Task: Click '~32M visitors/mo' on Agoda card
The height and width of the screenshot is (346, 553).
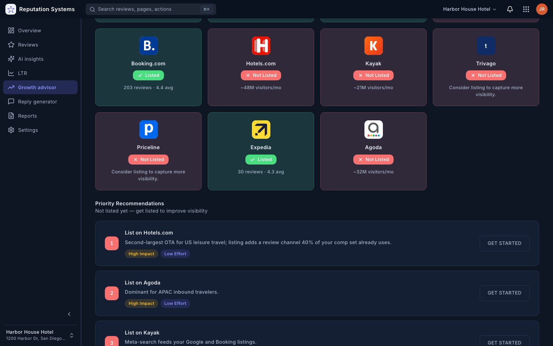Action: point(374,172)
